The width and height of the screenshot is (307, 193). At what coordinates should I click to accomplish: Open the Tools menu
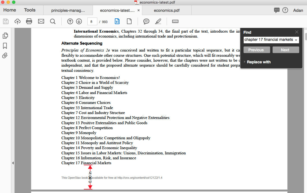[x=30, y=10]
